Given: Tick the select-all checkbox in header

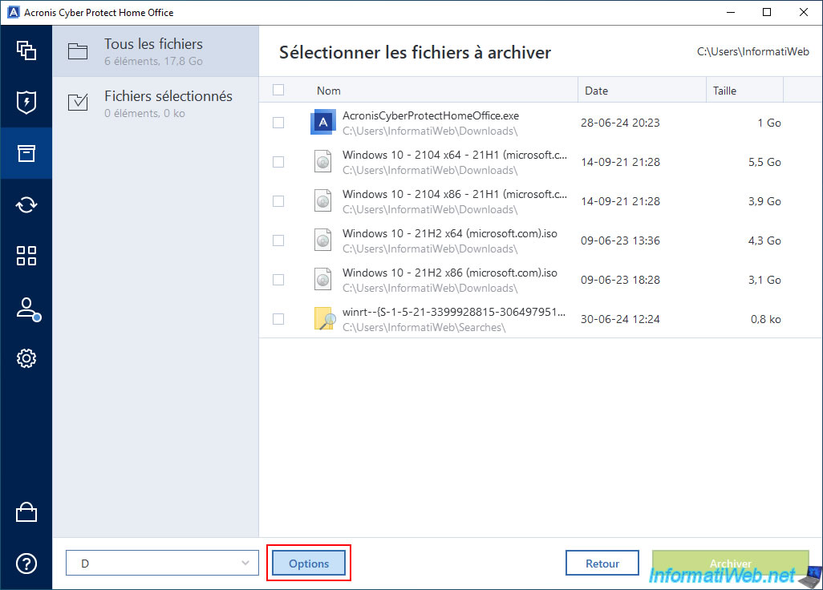Looking at the screenshot, I should coord(278,91).
